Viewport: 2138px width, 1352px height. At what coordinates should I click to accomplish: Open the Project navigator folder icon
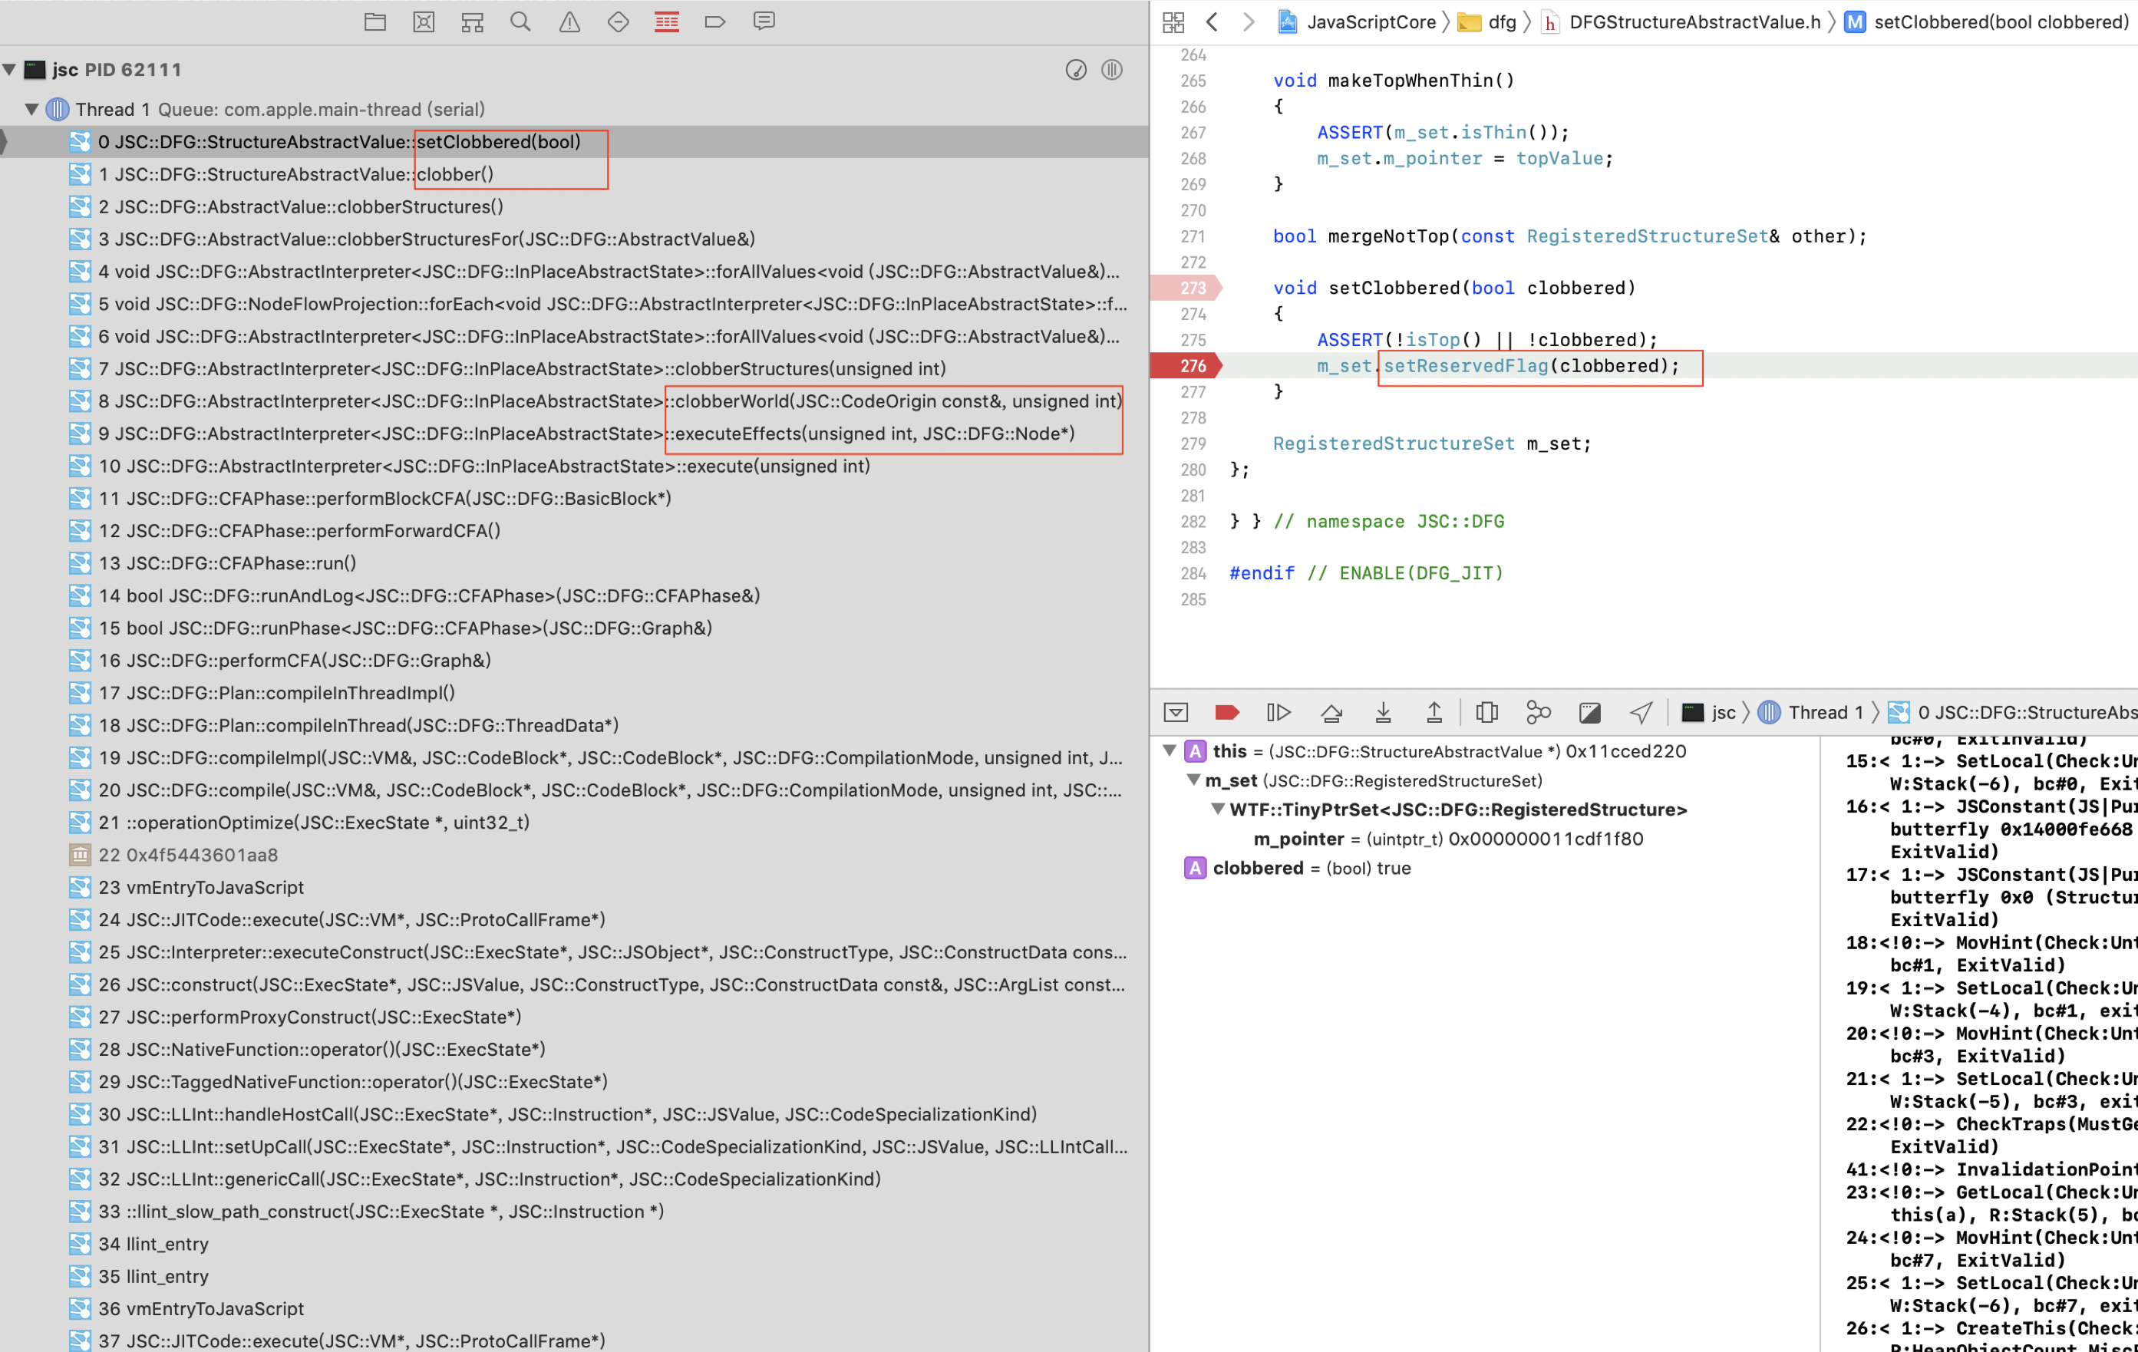pyautogui.click(x=374, y=21)
